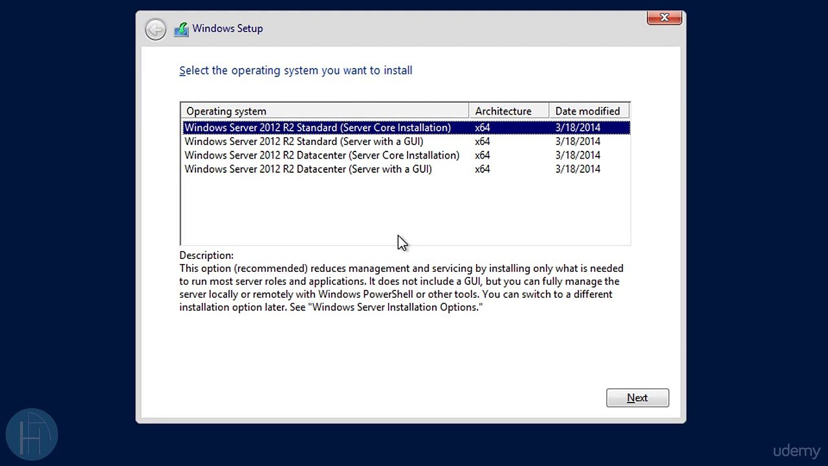
Task: Click x64 in the Standard (Server with a GUI) row
Action: pyautogui.click(x=483, y=141)
